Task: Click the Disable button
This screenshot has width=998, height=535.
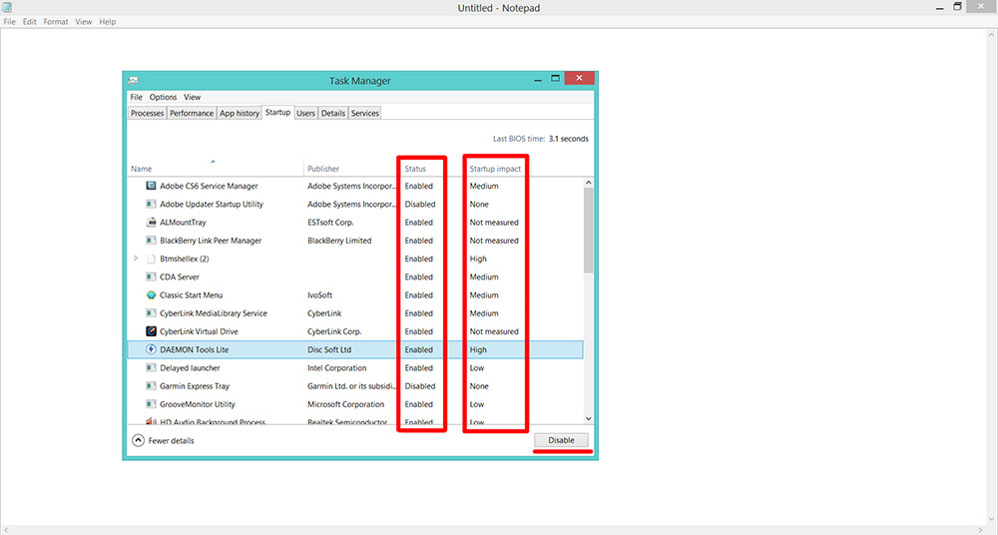Action: click(561, 440)
